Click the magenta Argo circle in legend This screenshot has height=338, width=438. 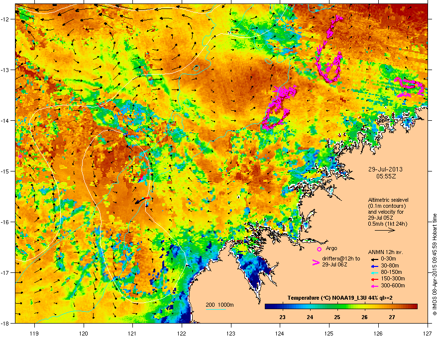click(319, 249)
